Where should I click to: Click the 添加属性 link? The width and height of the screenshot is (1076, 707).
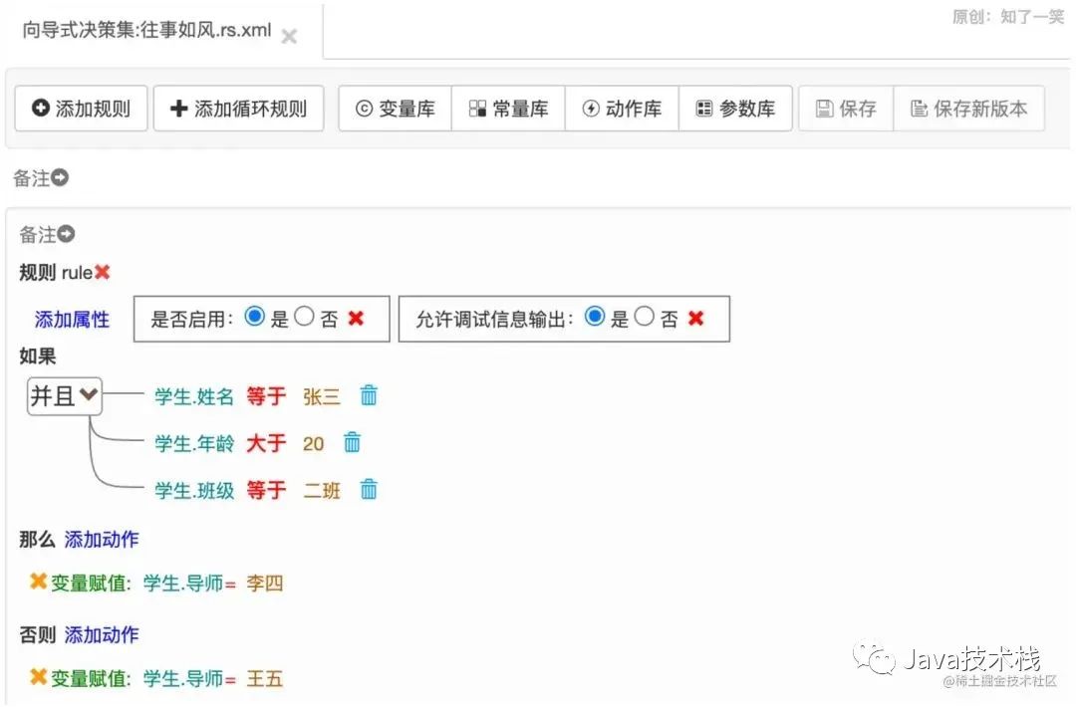click(x=72, y=320)
